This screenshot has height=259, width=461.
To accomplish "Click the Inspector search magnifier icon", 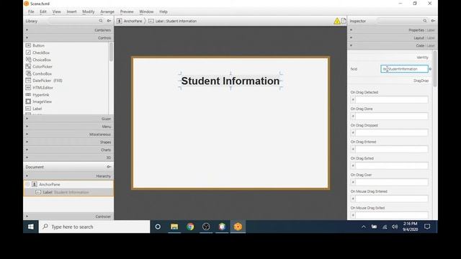I will [x=425, y=21].
